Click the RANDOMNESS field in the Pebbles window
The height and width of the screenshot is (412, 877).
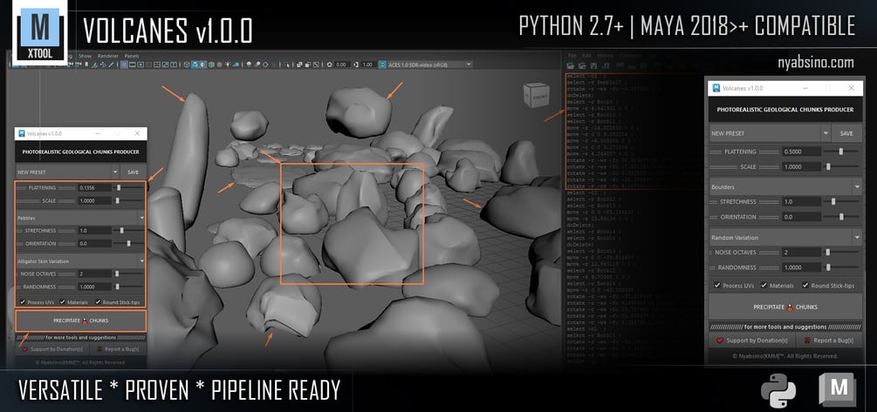pos(95,287)
